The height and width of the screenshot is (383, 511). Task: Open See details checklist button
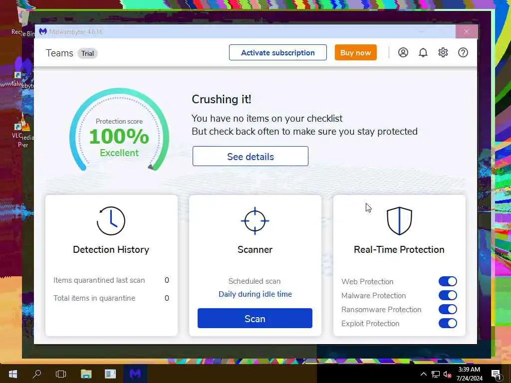(x=251, y=156)
